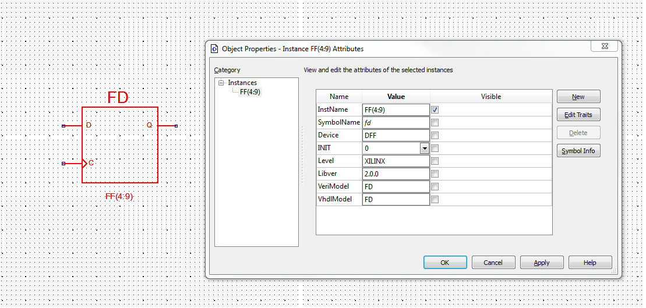Click the Value column header
This screenshot has height=308, width=646.
(x=396, y=97)
